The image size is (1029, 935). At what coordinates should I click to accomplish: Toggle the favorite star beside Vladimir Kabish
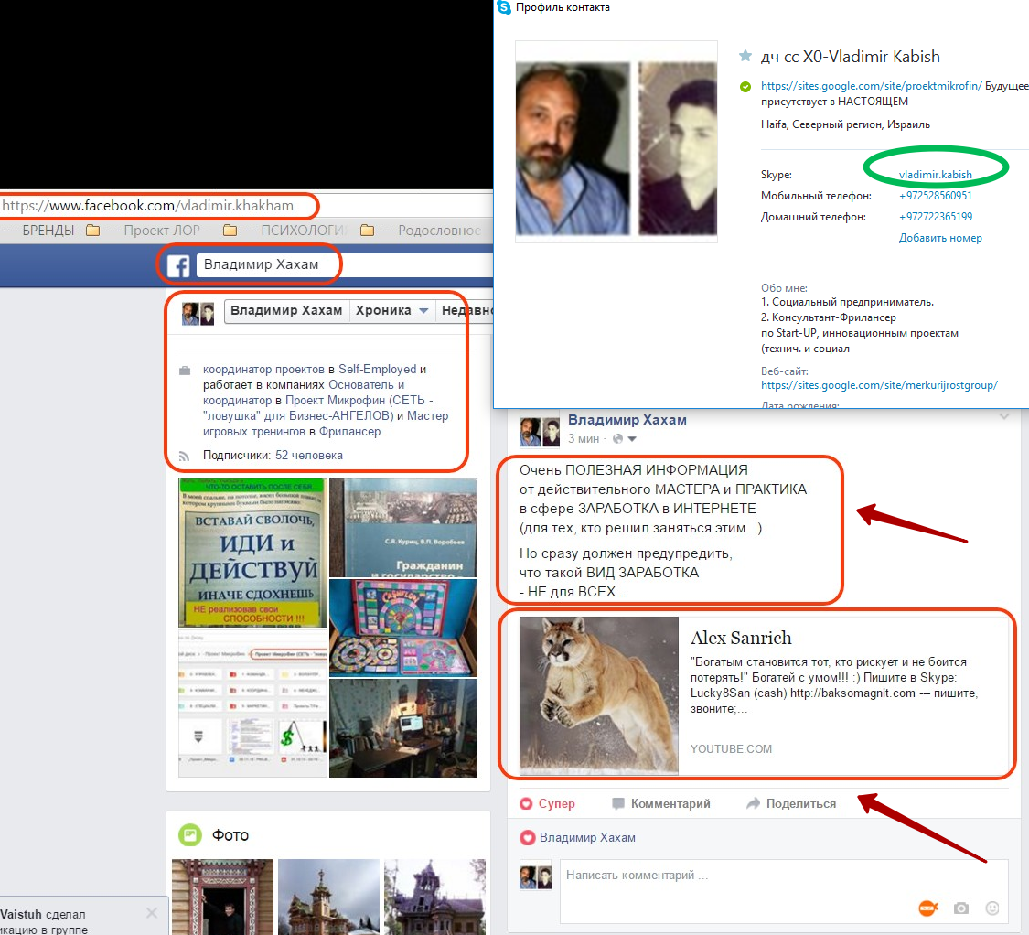[x=745, y=56]
